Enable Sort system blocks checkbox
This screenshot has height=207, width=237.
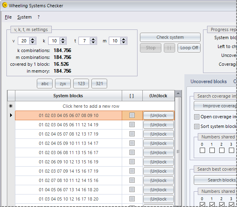(197, 126)
